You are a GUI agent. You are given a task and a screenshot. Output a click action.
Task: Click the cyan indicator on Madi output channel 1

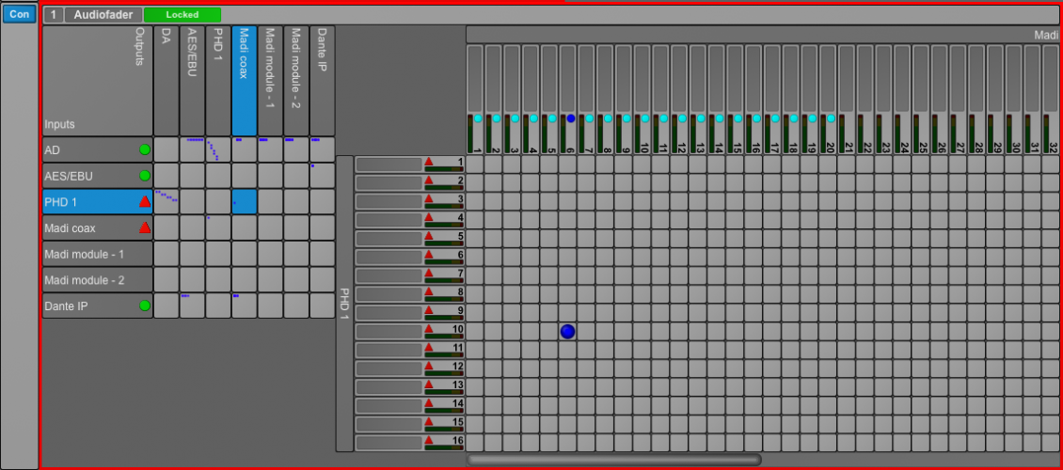pyautogui.click(x=478, y=118)
